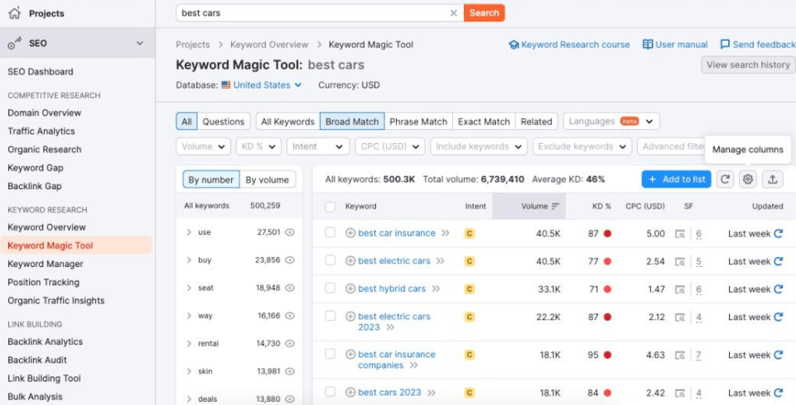Click plus icon beside best electric cars
Image resolution: width=796 pixels, height=405 pixels.
350,261
